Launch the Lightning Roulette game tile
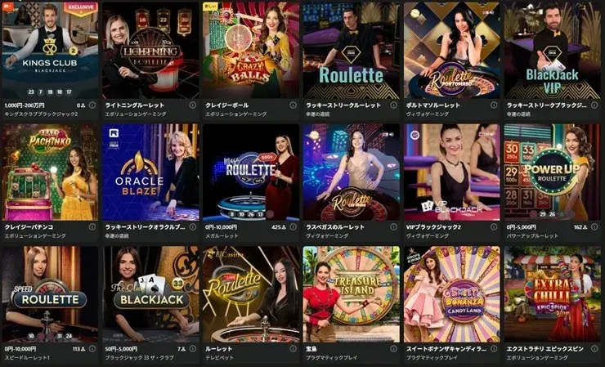The height and width of the screenshot is (367, 605). click(150, 50)
